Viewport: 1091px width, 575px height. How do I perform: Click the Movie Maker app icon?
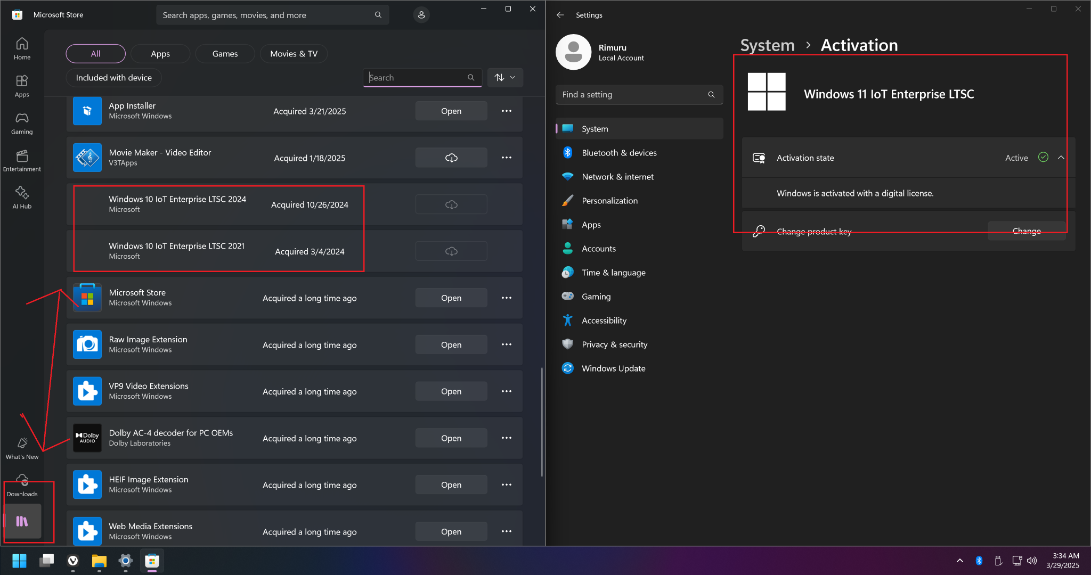tap(87, 158)
